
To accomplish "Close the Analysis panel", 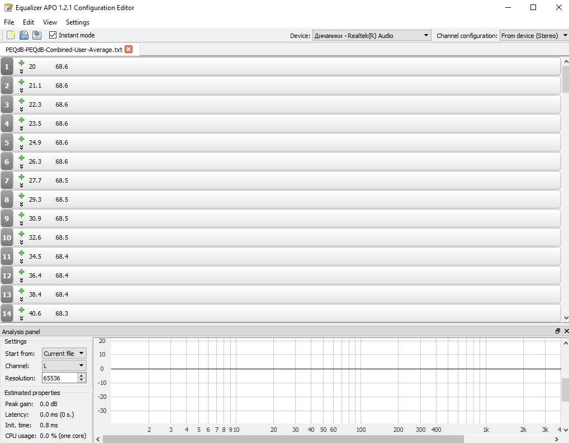I will pyautogui.click(x=566, y=331).
